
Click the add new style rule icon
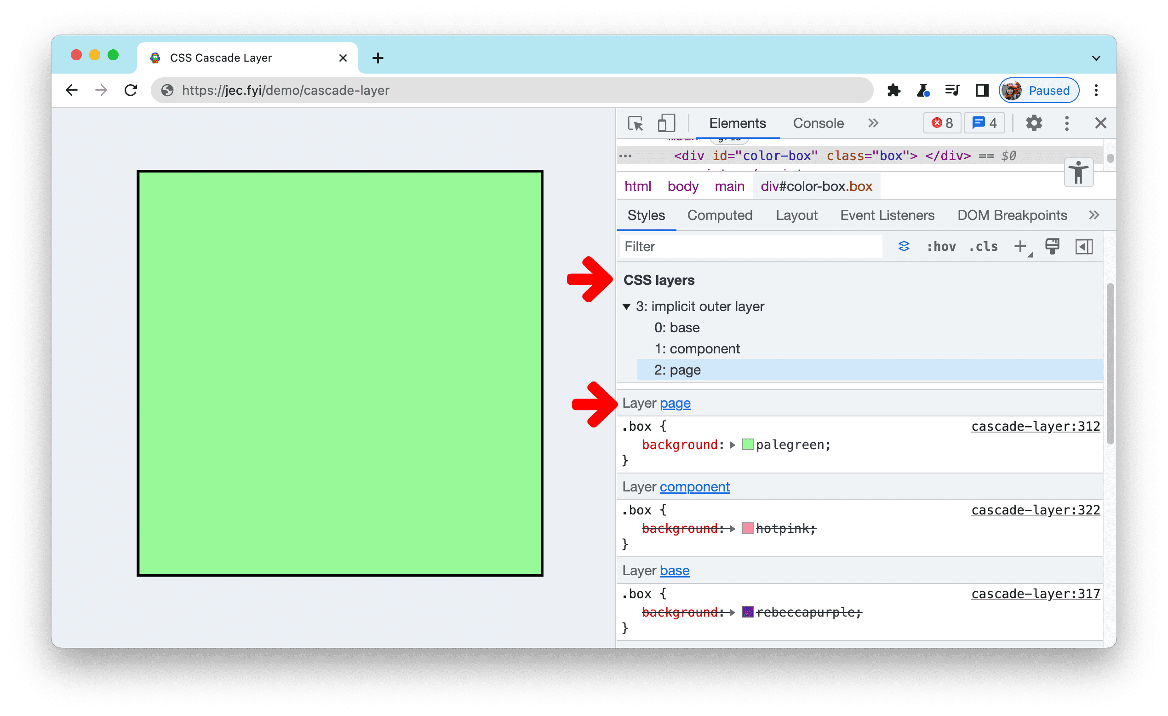tap(1020, 245)
